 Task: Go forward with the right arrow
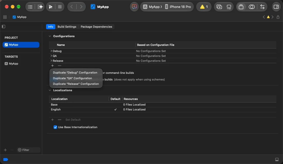click(x=81, y=7)
